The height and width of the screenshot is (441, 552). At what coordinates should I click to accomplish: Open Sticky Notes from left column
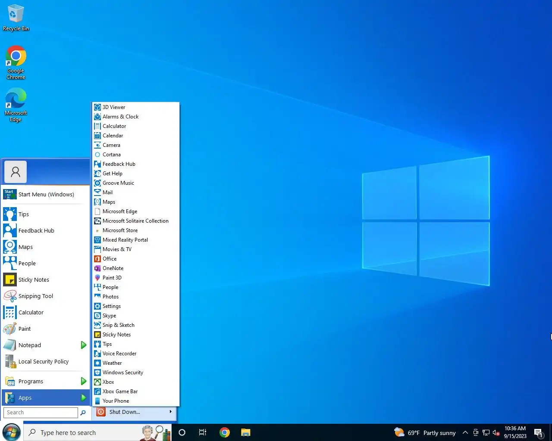(x=46, y=280)
